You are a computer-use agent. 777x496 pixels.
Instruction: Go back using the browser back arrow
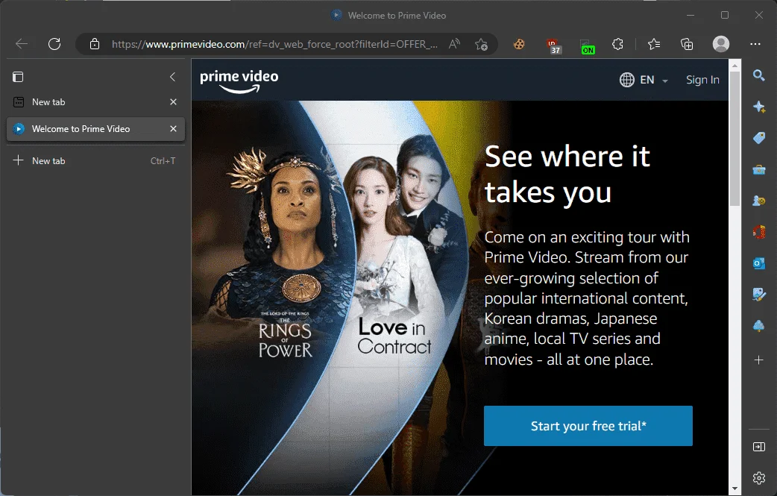point(22,44)
